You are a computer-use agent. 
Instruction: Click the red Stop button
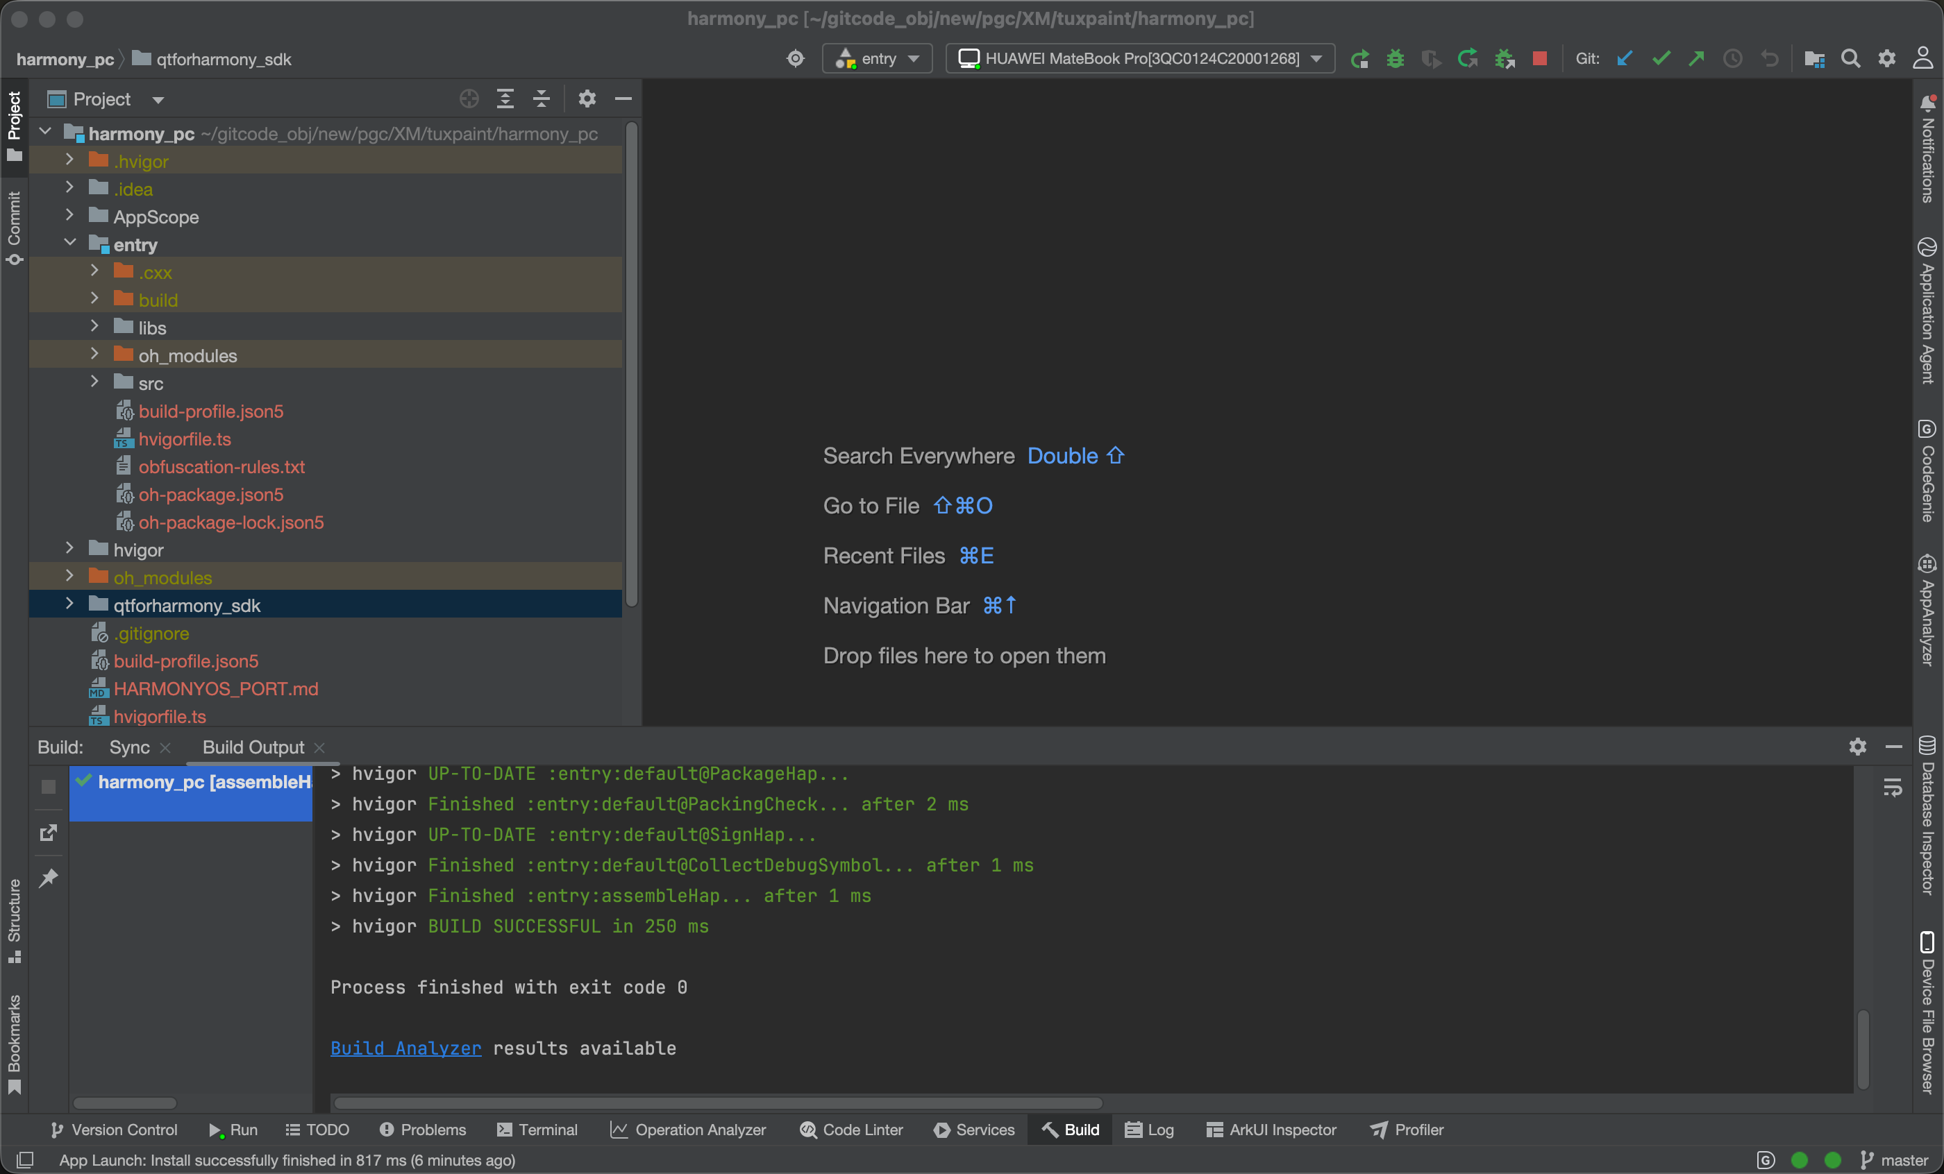pos(1539,58)
